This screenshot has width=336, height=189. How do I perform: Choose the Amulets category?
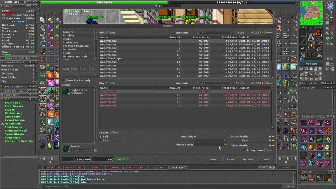click(x=69, y=35)
